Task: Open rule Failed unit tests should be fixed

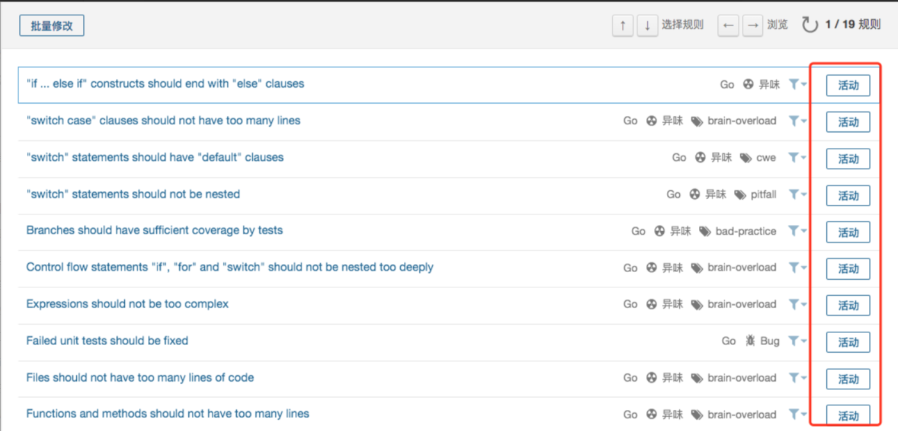Action: pos(107,341)
